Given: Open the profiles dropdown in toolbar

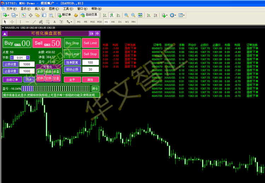Looking at the screenshot, I should pyautogui.click(x=14, y=15).
